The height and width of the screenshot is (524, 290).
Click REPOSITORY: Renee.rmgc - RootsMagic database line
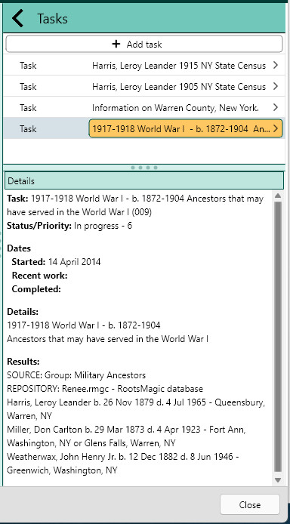pyautogui.click(x=105, y=389)
